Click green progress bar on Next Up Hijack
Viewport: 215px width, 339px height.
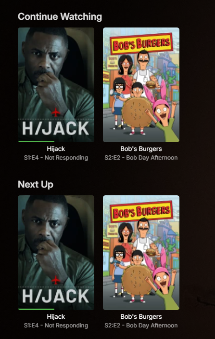[36, 309]
